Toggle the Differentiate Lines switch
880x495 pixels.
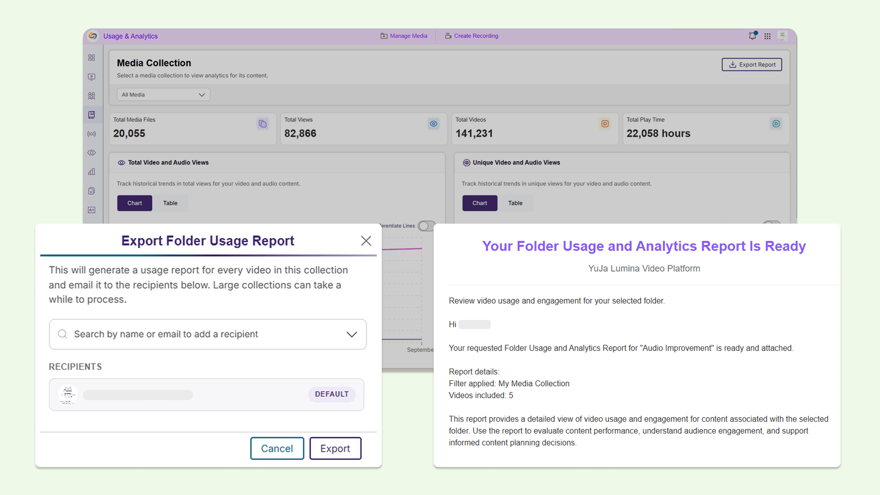pyautogui.click(x=426, y=226)
